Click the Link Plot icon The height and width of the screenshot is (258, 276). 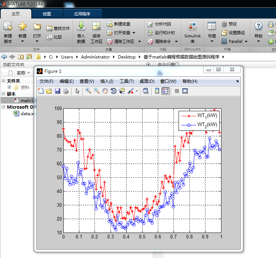pos(146,91)
